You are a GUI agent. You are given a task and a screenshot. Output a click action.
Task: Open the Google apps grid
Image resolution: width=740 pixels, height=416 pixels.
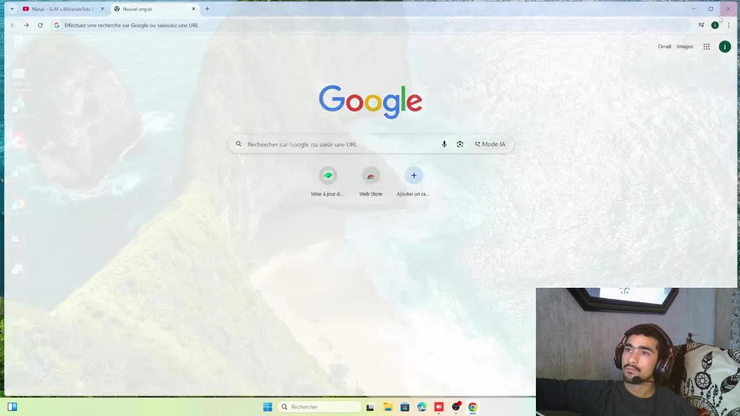coord(706,47)
